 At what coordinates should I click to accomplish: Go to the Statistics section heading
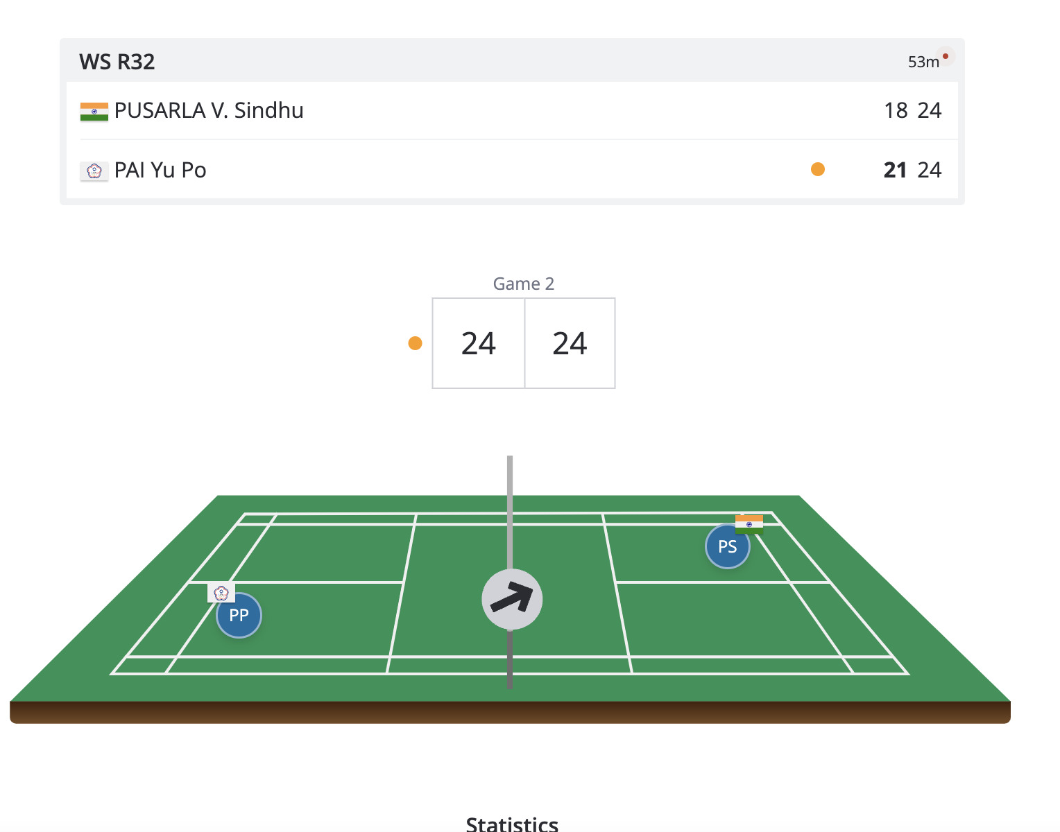pos(512,824)
